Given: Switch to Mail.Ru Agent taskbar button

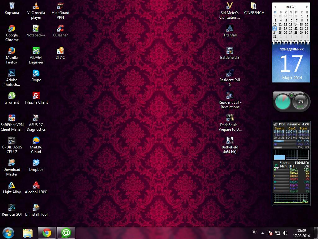Looking at the screenshot, I should coord(66,233).
